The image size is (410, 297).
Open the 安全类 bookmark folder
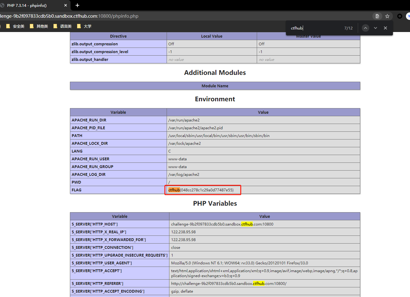[x=15, y=26]
